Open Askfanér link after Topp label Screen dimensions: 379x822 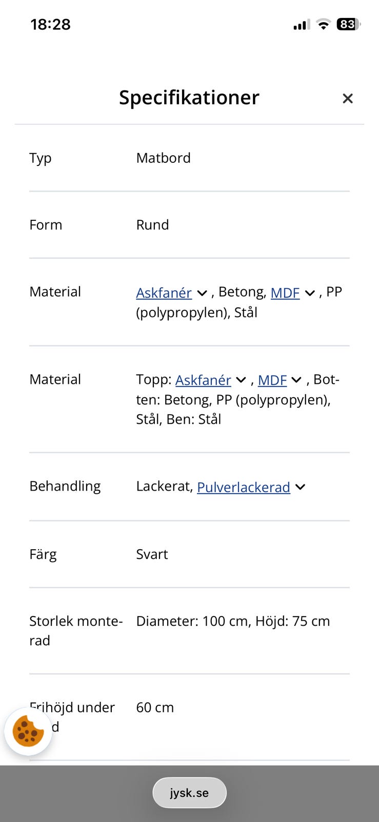pyautogui.click(x=203, y=380)
